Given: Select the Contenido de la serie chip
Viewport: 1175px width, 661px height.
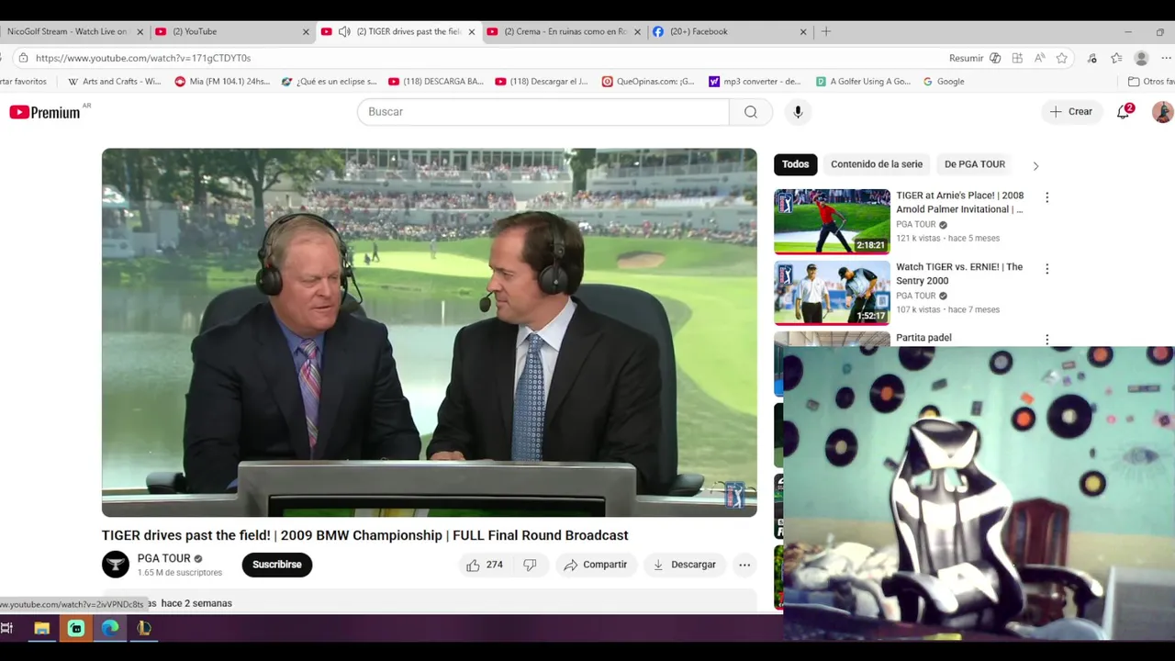Looking at the screenshot, I should click(877, 164).
